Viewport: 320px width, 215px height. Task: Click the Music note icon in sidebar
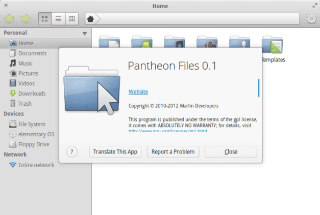(13, 63)
